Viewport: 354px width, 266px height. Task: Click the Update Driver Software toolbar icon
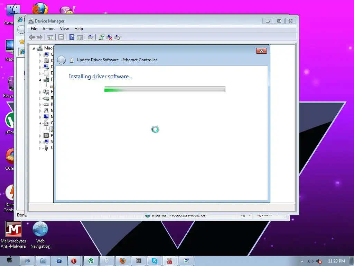(x=101, y=37)
